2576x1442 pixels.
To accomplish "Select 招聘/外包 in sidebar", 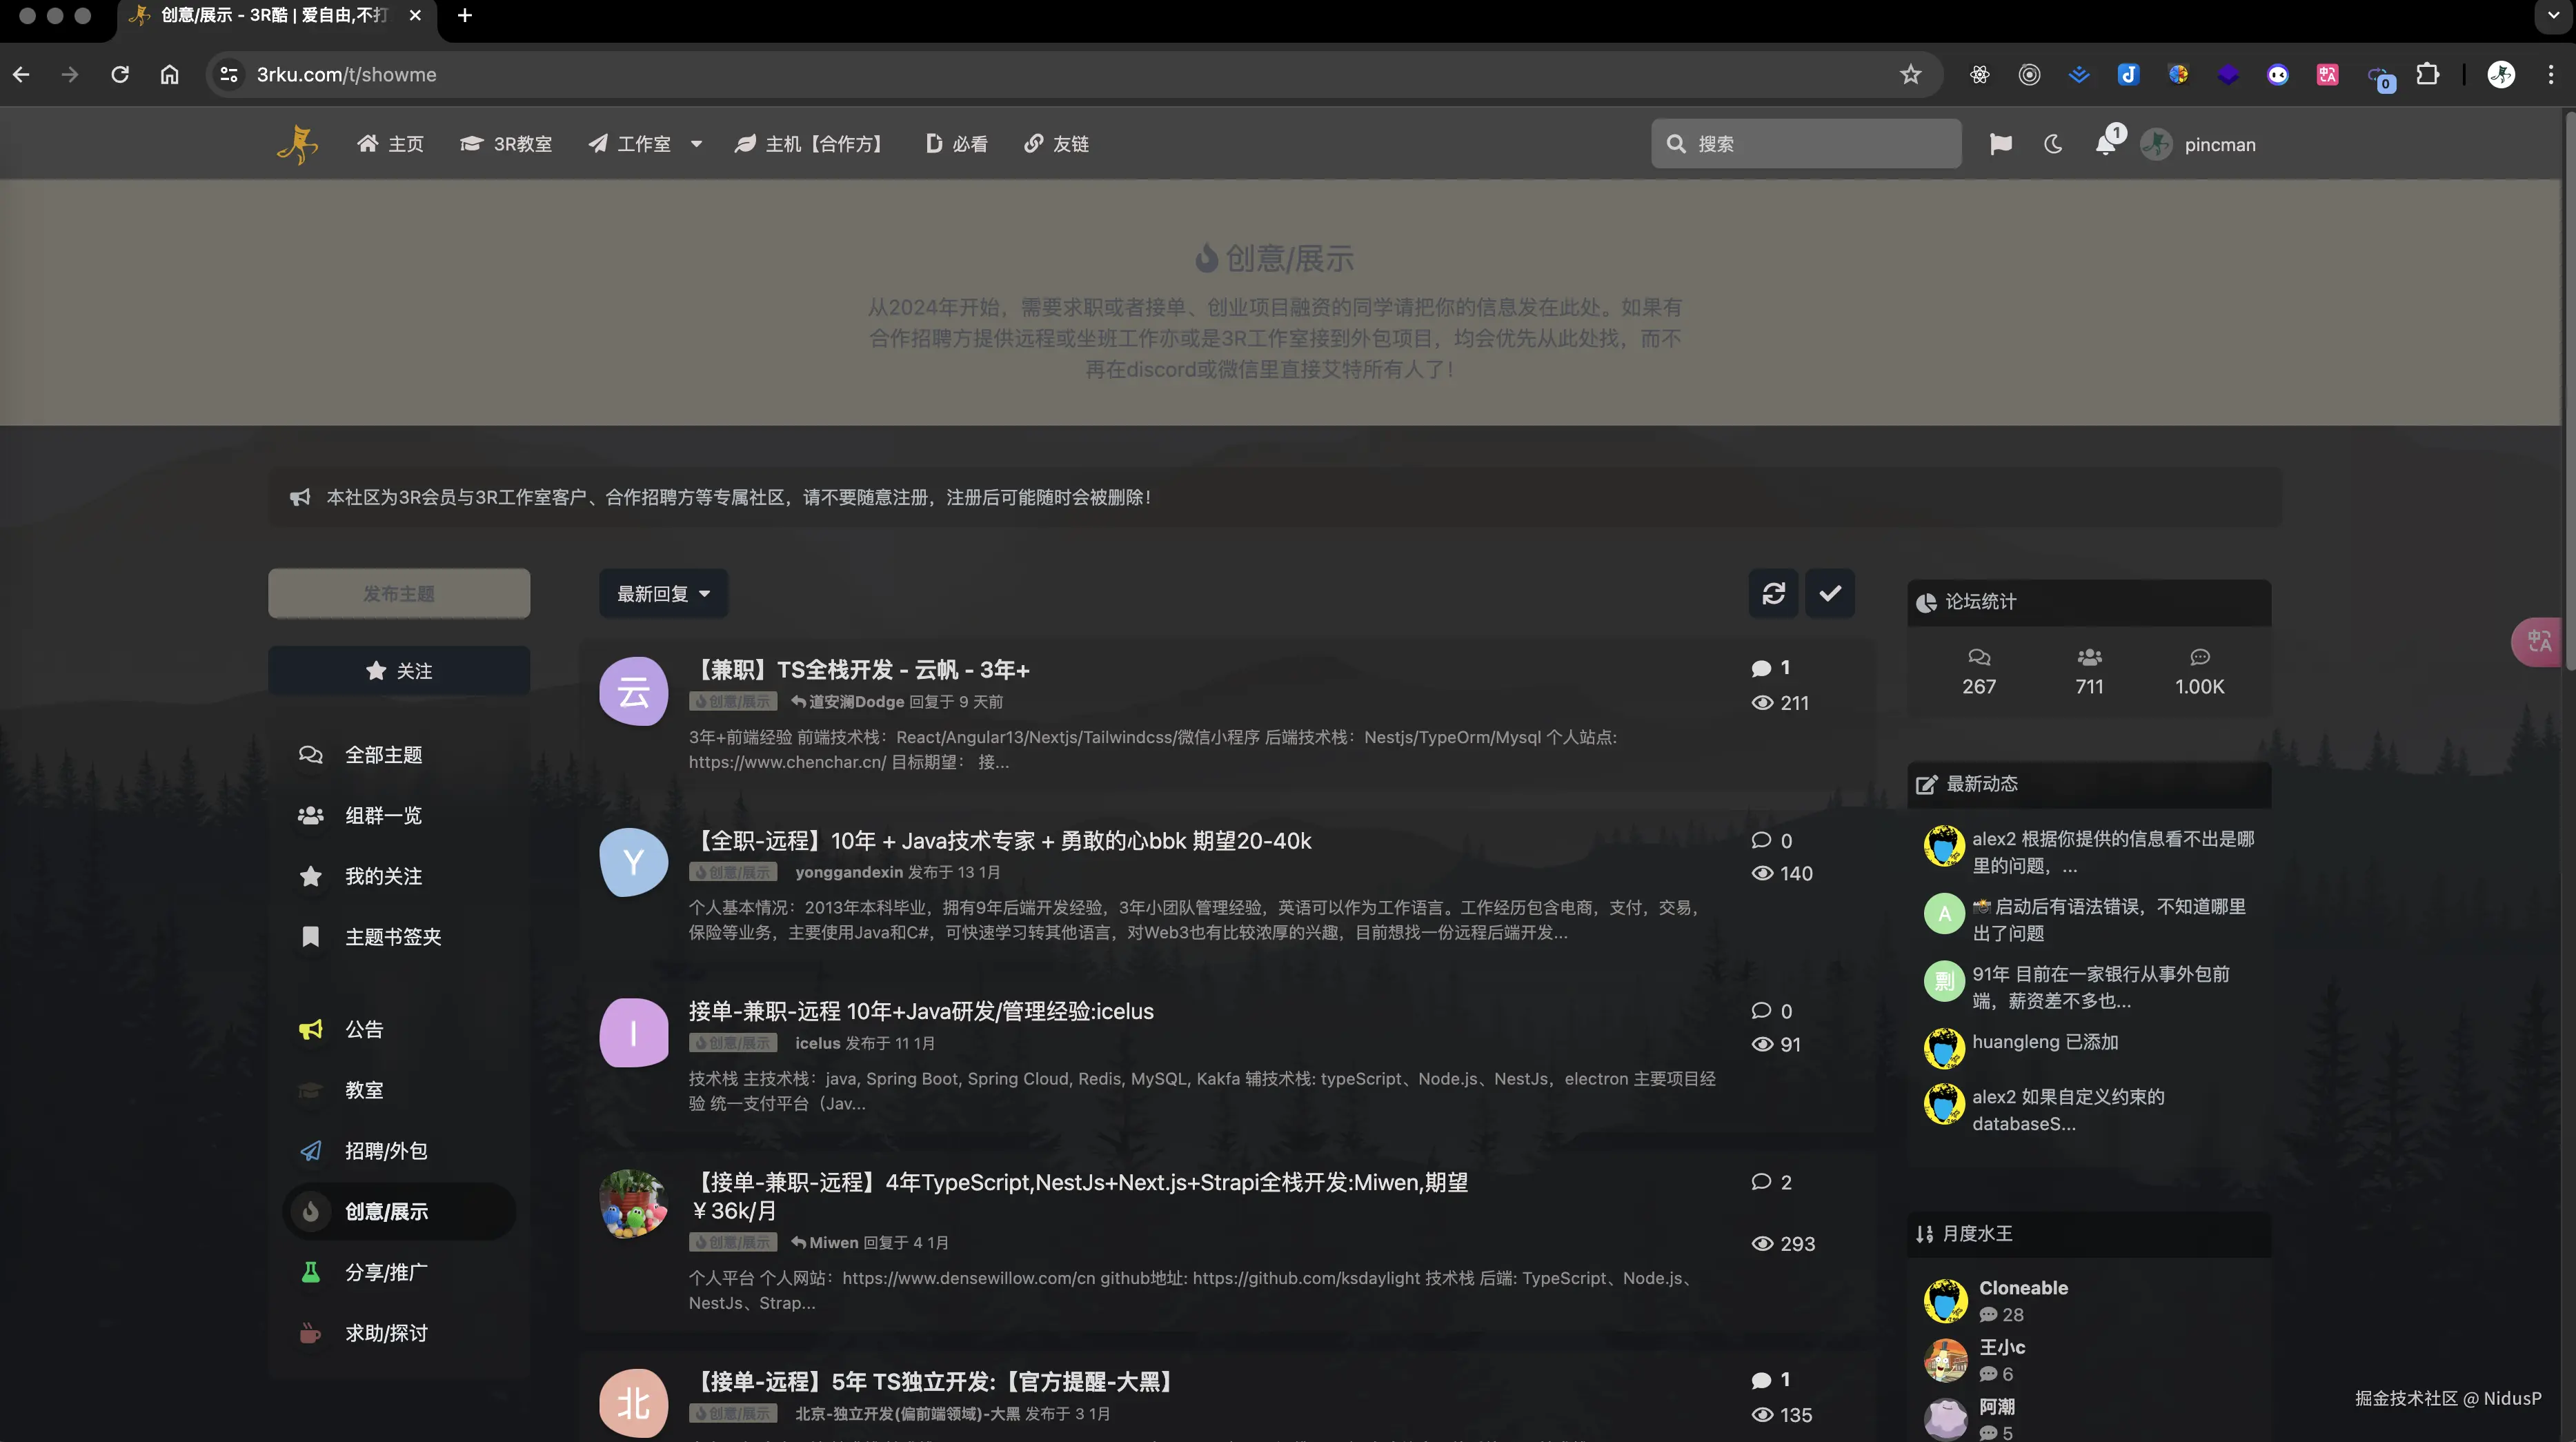I will click(386, 1151).
